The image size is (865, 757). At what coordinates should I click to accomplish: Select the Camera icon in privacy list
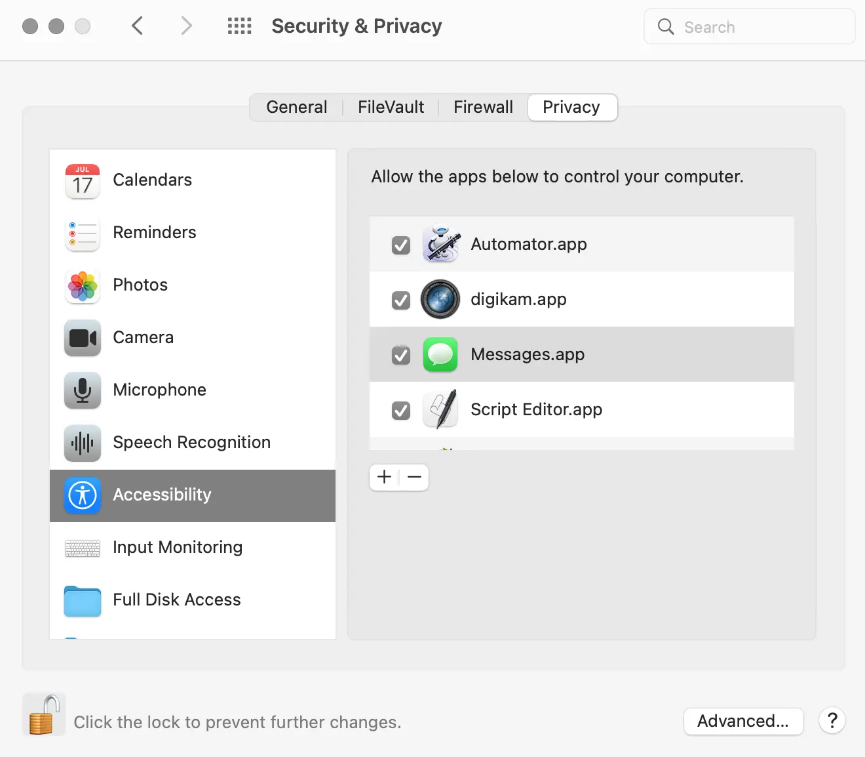point(83,338)
